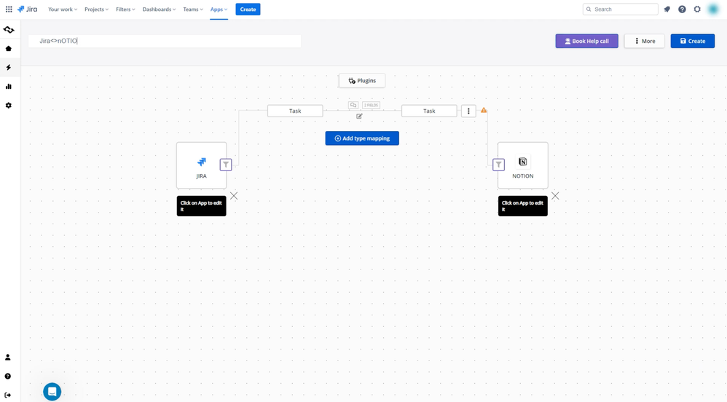Select the Jira-side Task type box
Image resolution: width=727 pixels, height=402 pixels.
(295, 111)
